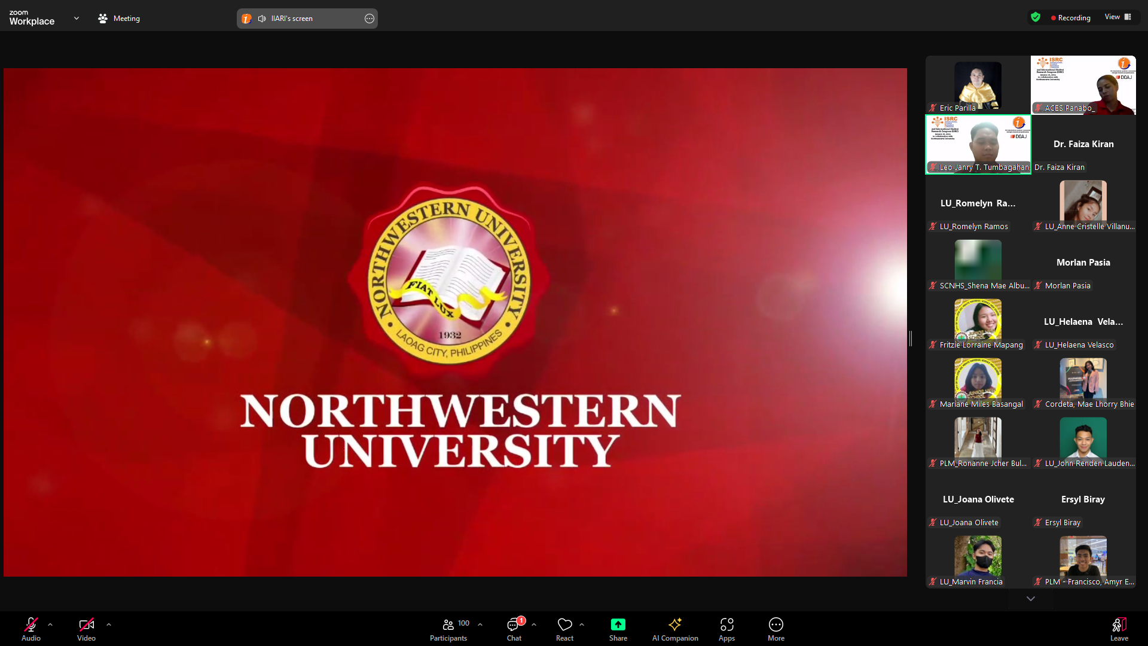
Task: Open the View layout menu
Action: [x=1118, y=17]
